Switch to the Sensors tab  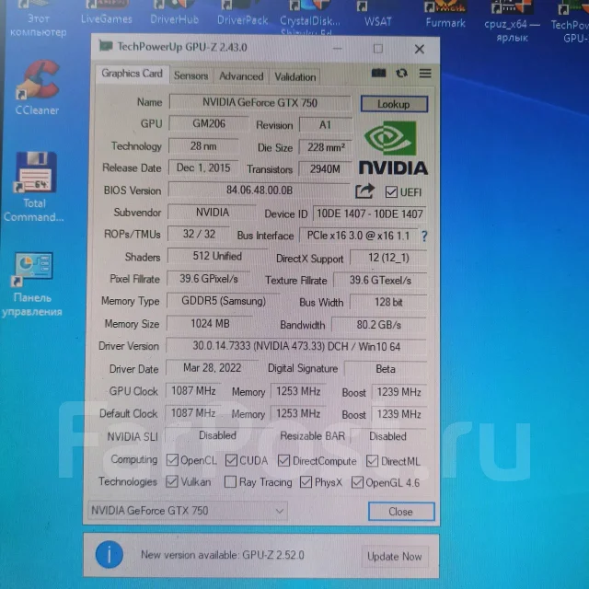191,75
